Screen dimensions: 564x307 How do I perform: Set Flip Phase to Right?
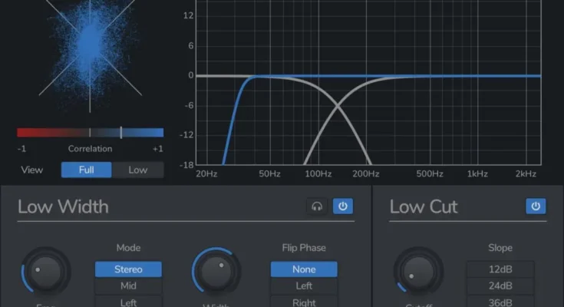point(304,302)
